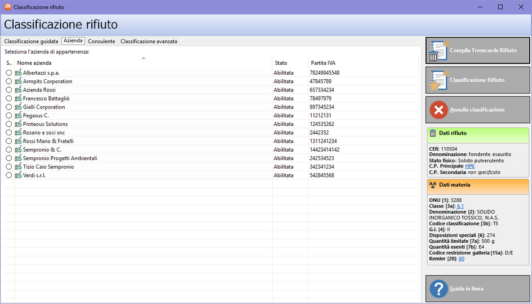
Task: Open the Classificazione avanzata tab
Action: (149, 42)
